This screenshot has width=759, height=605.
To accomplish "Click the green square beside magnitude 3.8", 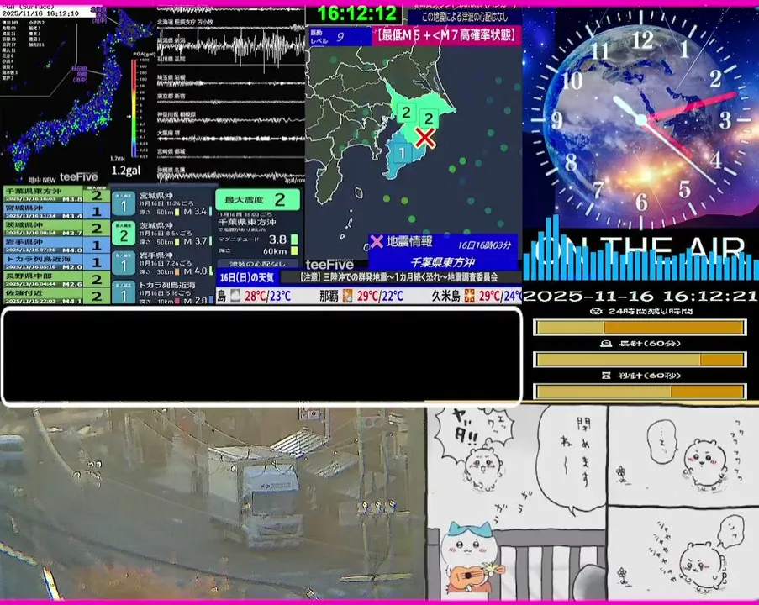I will coord(294,239).
